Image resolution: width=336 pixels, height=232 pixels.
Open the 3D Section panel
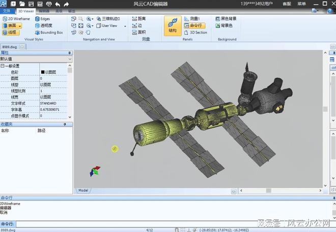pos(195,32)
